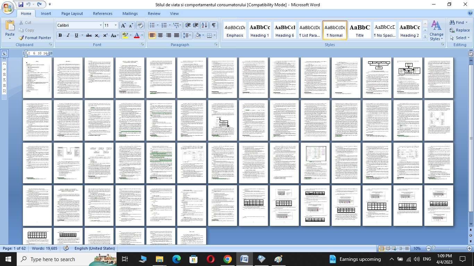The image size is (474, 266).
Task: Open the font name dropdown showing Calibri
Action: click(x=101, y=25)
